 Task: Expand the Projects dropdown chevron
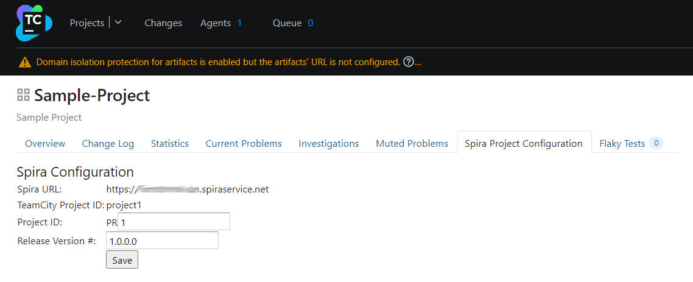click(118, 23)
